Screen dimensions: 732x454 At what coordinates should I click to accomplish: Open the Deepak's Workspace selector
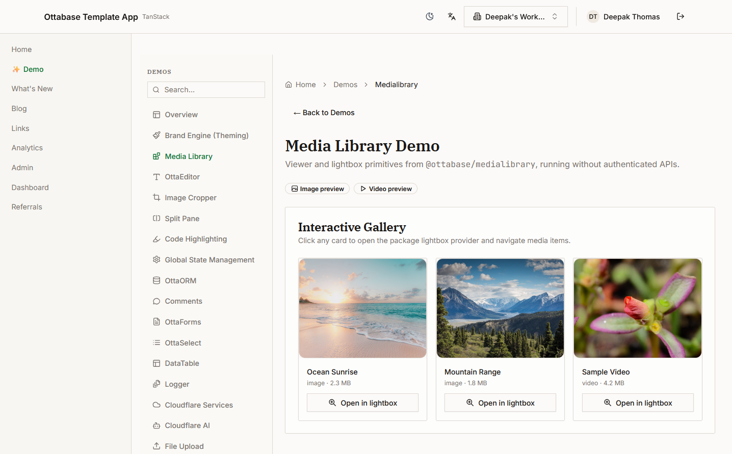(515, 16)
